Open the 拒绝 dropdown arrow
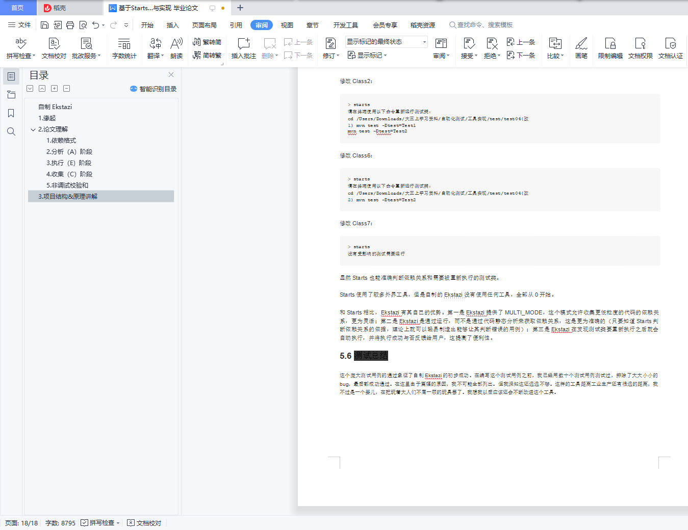The image size is (688, 530). (x=499, y=56)
